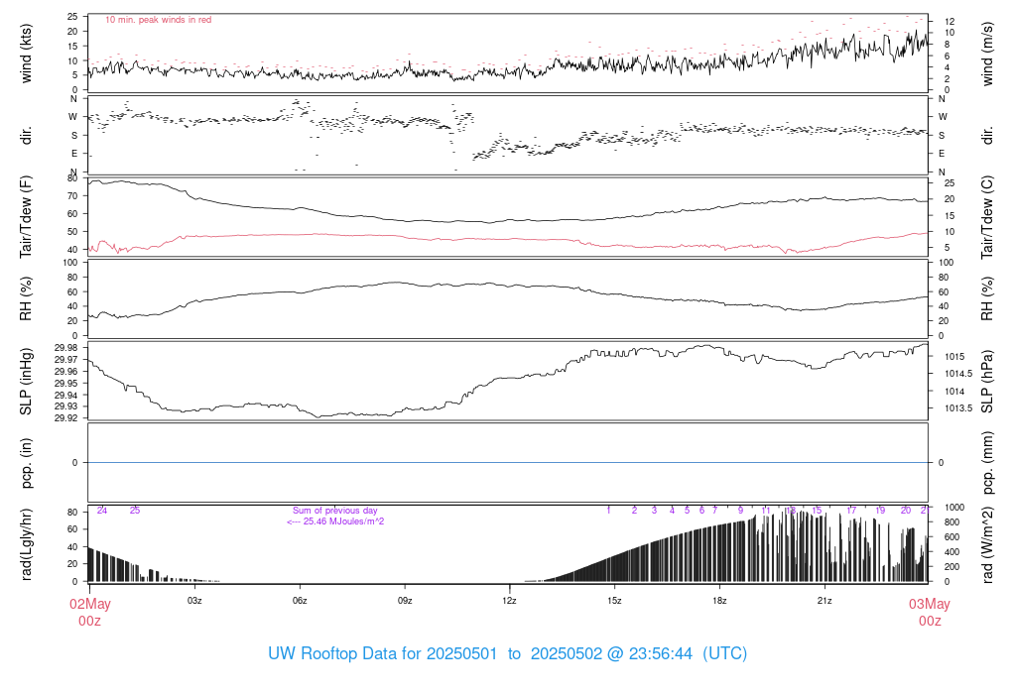1016x694 pixels.
Task: Click the 'RH (%)' left axis label
Action: (27, 299)
